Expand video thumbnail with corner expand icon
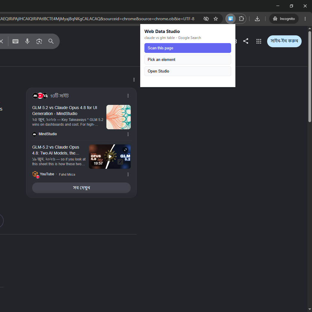Image resolution: width=312 pixels, height=312 pixels. click(125, 149)
